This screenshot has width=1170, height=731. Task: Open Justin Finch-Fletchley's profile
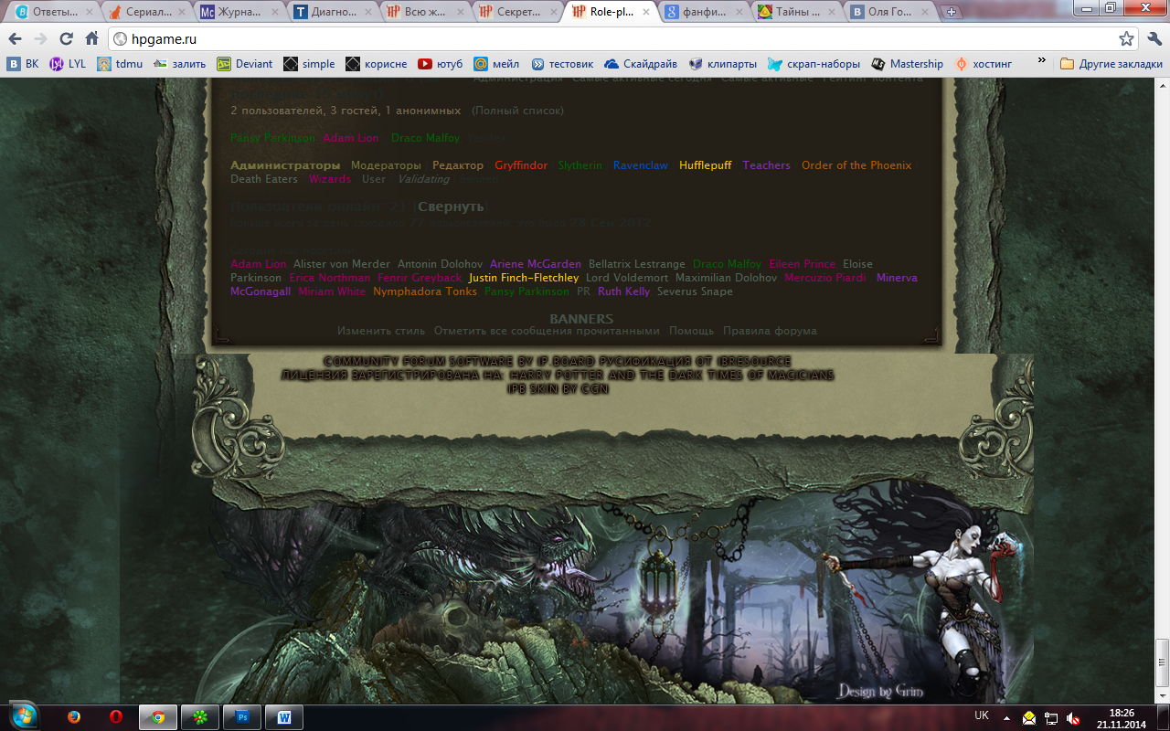point(524,278)
